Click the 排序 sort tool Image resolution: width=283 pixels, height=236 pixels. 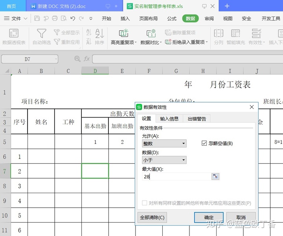(x=99, y=37)
